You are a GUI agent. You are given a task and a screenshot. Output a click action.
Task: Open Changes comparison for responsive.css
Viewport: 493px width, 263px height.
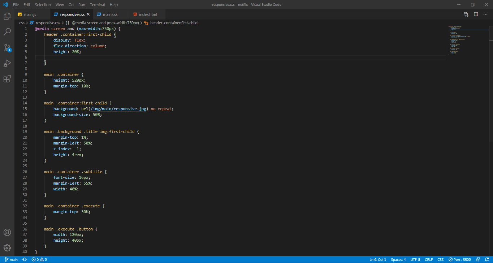pos(466,13)
